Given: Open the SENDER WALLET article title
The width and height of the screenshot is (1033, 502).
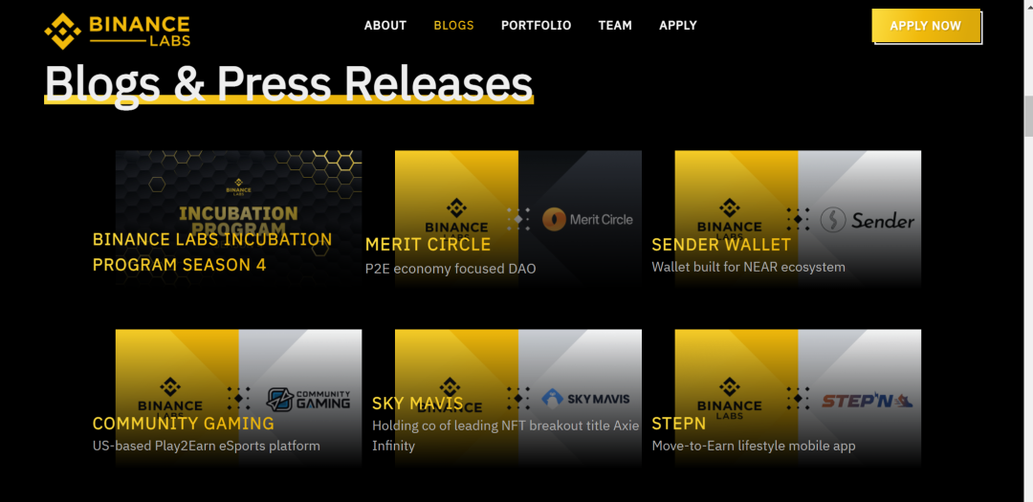Looking at the screenshot, I should coord(721,245).
